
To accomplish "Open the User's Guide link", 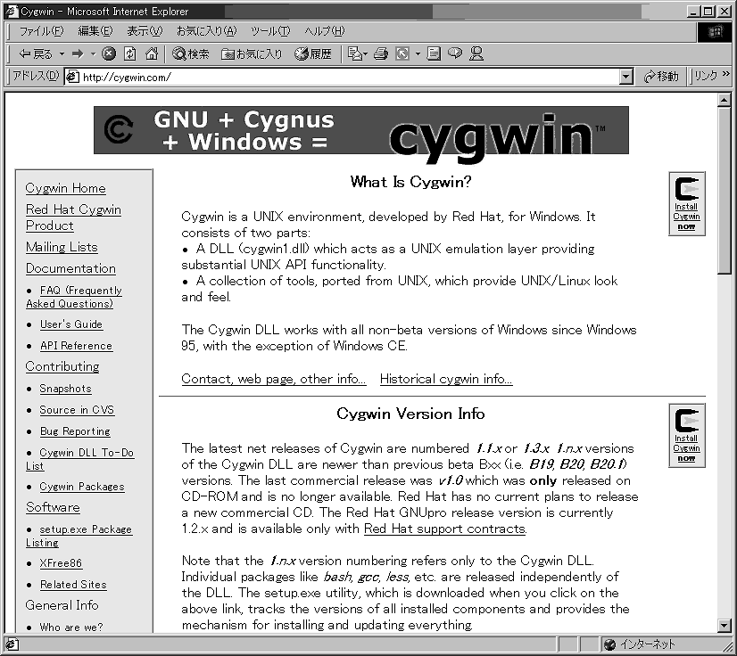I will [71, 324].
